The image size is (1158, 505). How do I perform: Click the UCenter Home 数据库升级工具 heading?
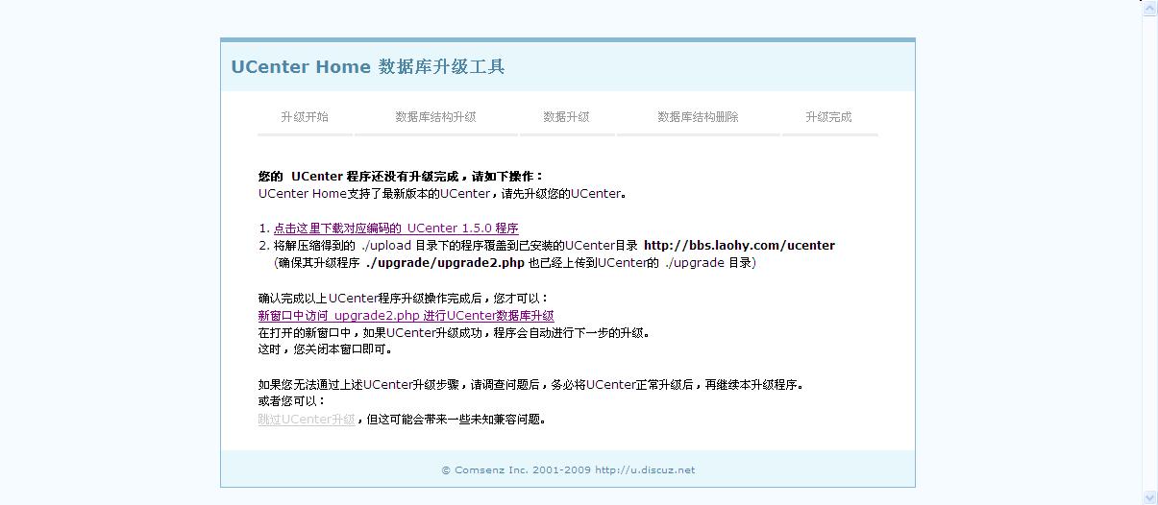point(368,67)
